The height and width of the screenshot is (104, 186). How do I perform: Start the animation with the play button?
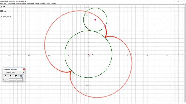[6, 76]
